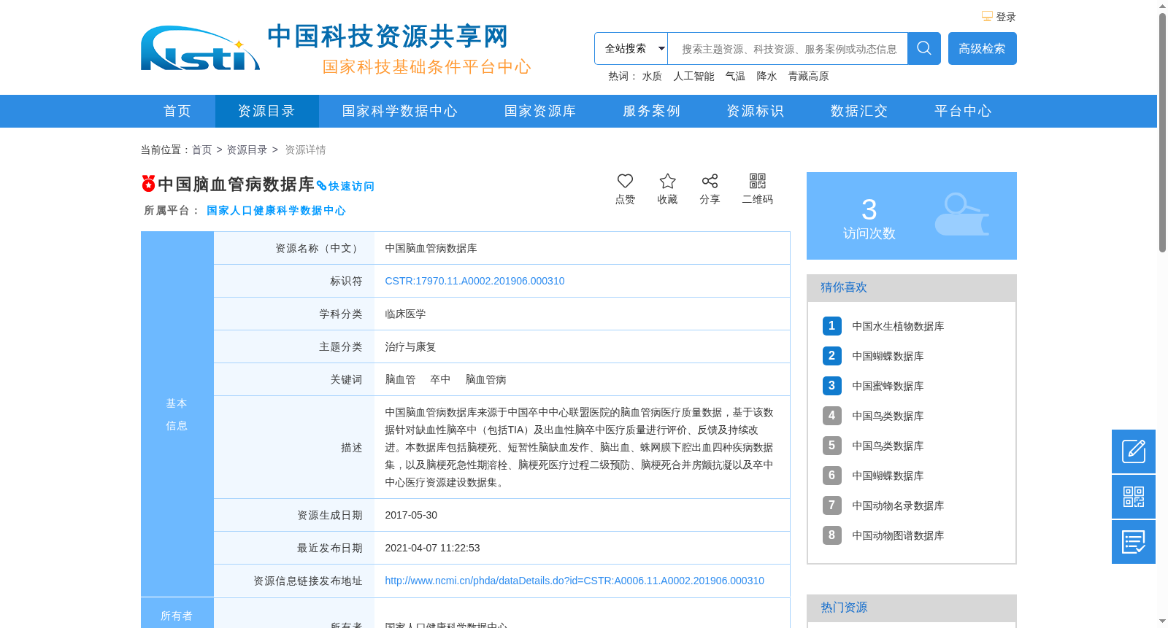Open 资源标识 nav tab
1168x628 pixels.
point(756,111)
